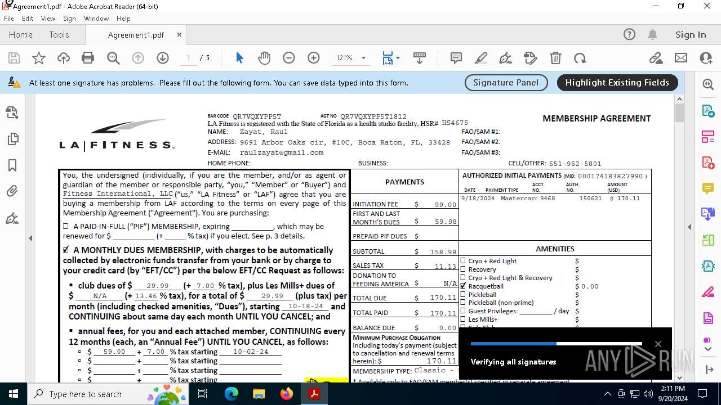Screen dimensions: 721x405
Task: Open the Create PDF tool in right pane
Action: (708, 163)
